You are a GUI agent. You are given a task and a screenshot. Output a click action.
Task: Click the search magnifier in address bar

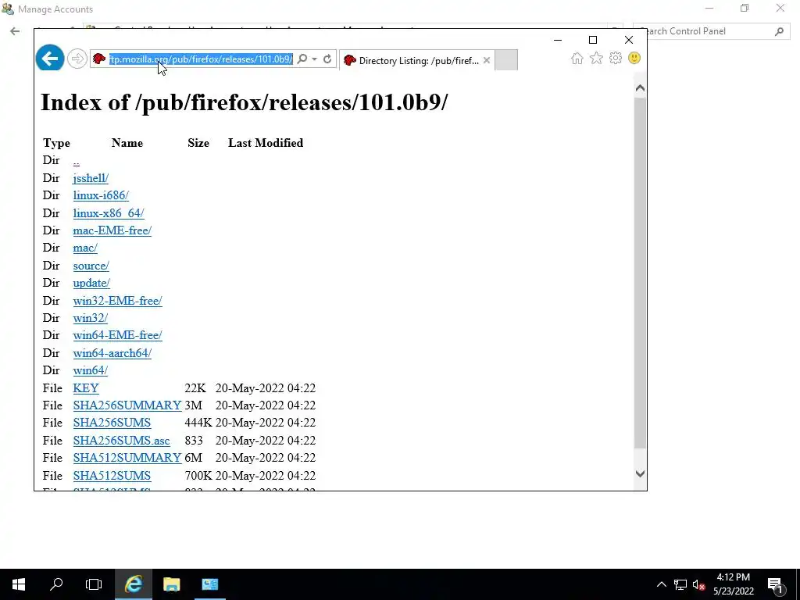tap(302, 59)
